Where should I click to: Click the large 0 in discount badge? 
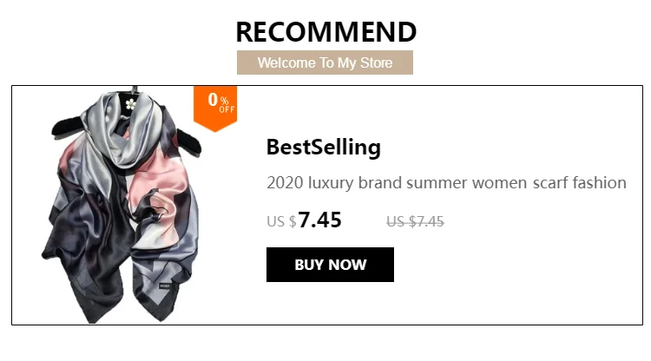213,100
